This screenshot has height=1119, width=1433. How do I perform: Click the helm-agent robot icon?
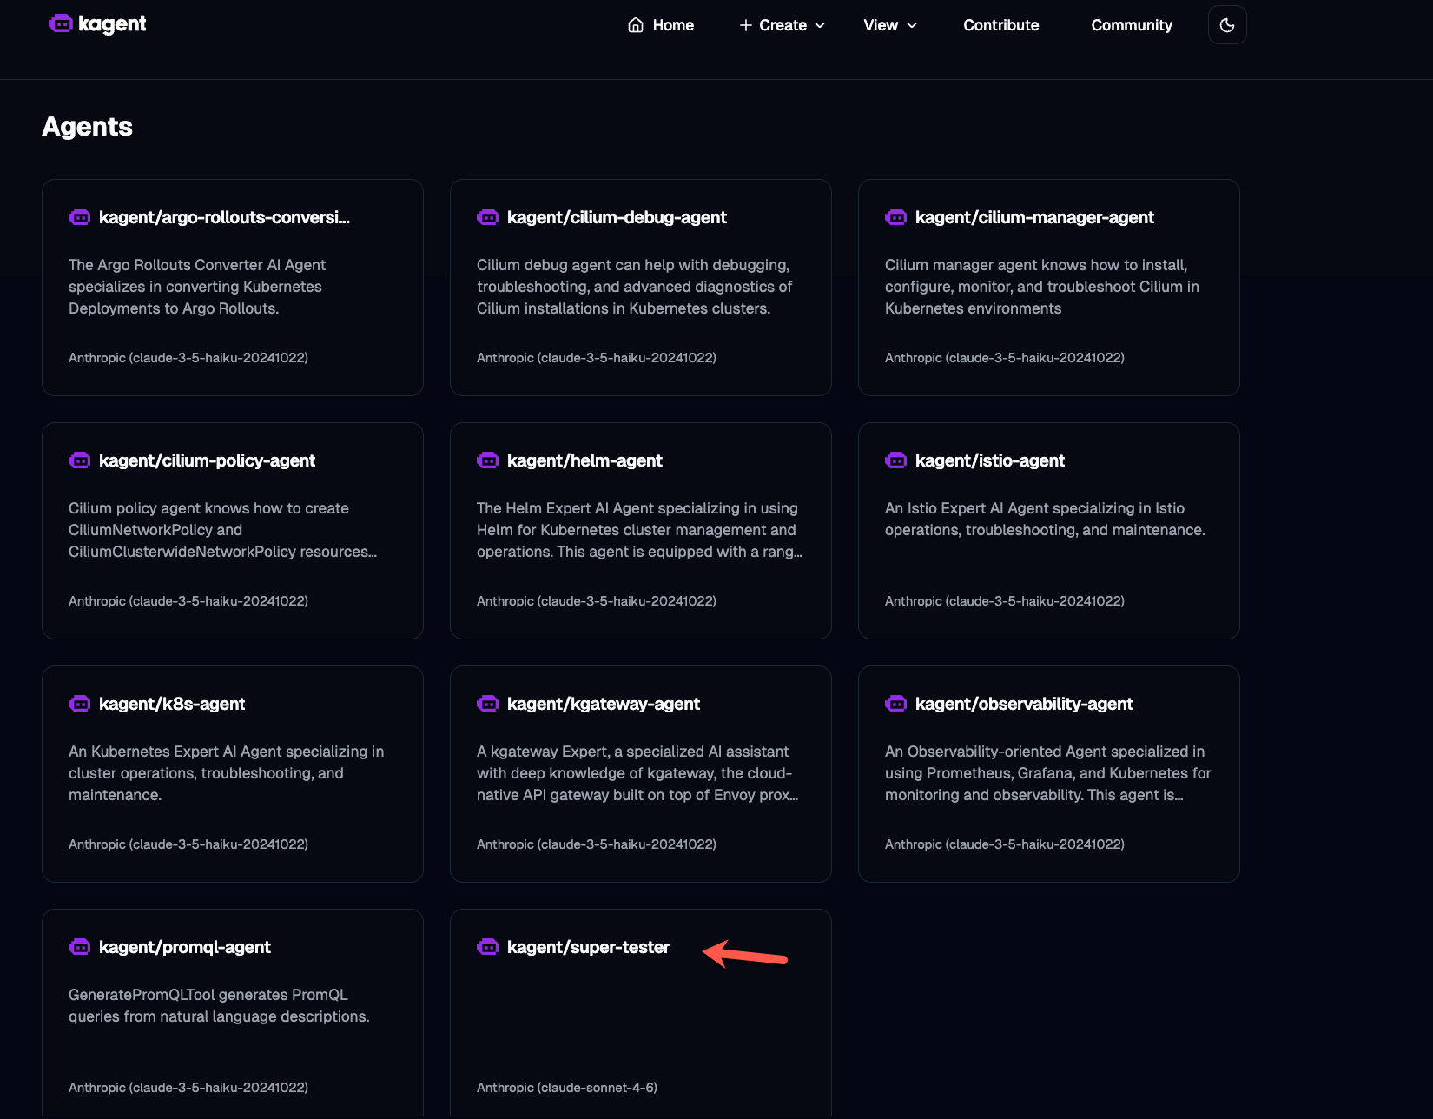click(x=488, y=460)
